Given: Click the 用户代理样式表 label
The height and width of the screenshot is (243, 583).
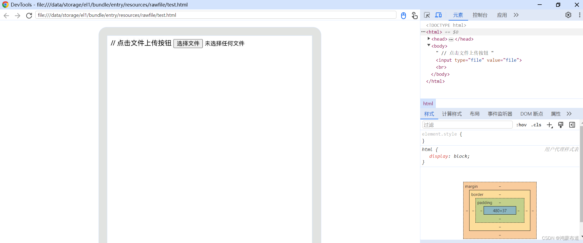Looking at the screenshot, I should [x=561, y=149].
